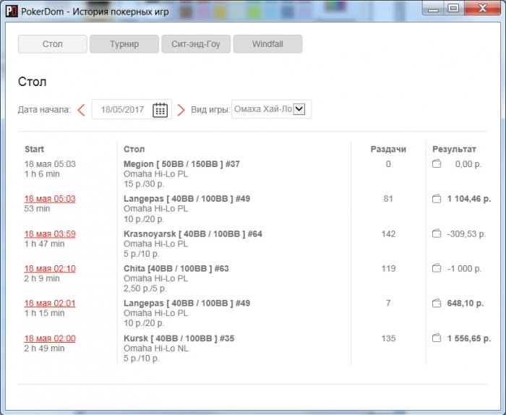Open the Windfall tab
506x415 pixels.
tap(268, 44)
